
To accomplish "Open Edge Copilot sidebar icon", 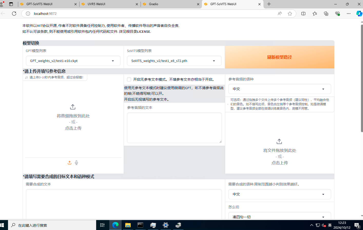I will coord(359,14).
